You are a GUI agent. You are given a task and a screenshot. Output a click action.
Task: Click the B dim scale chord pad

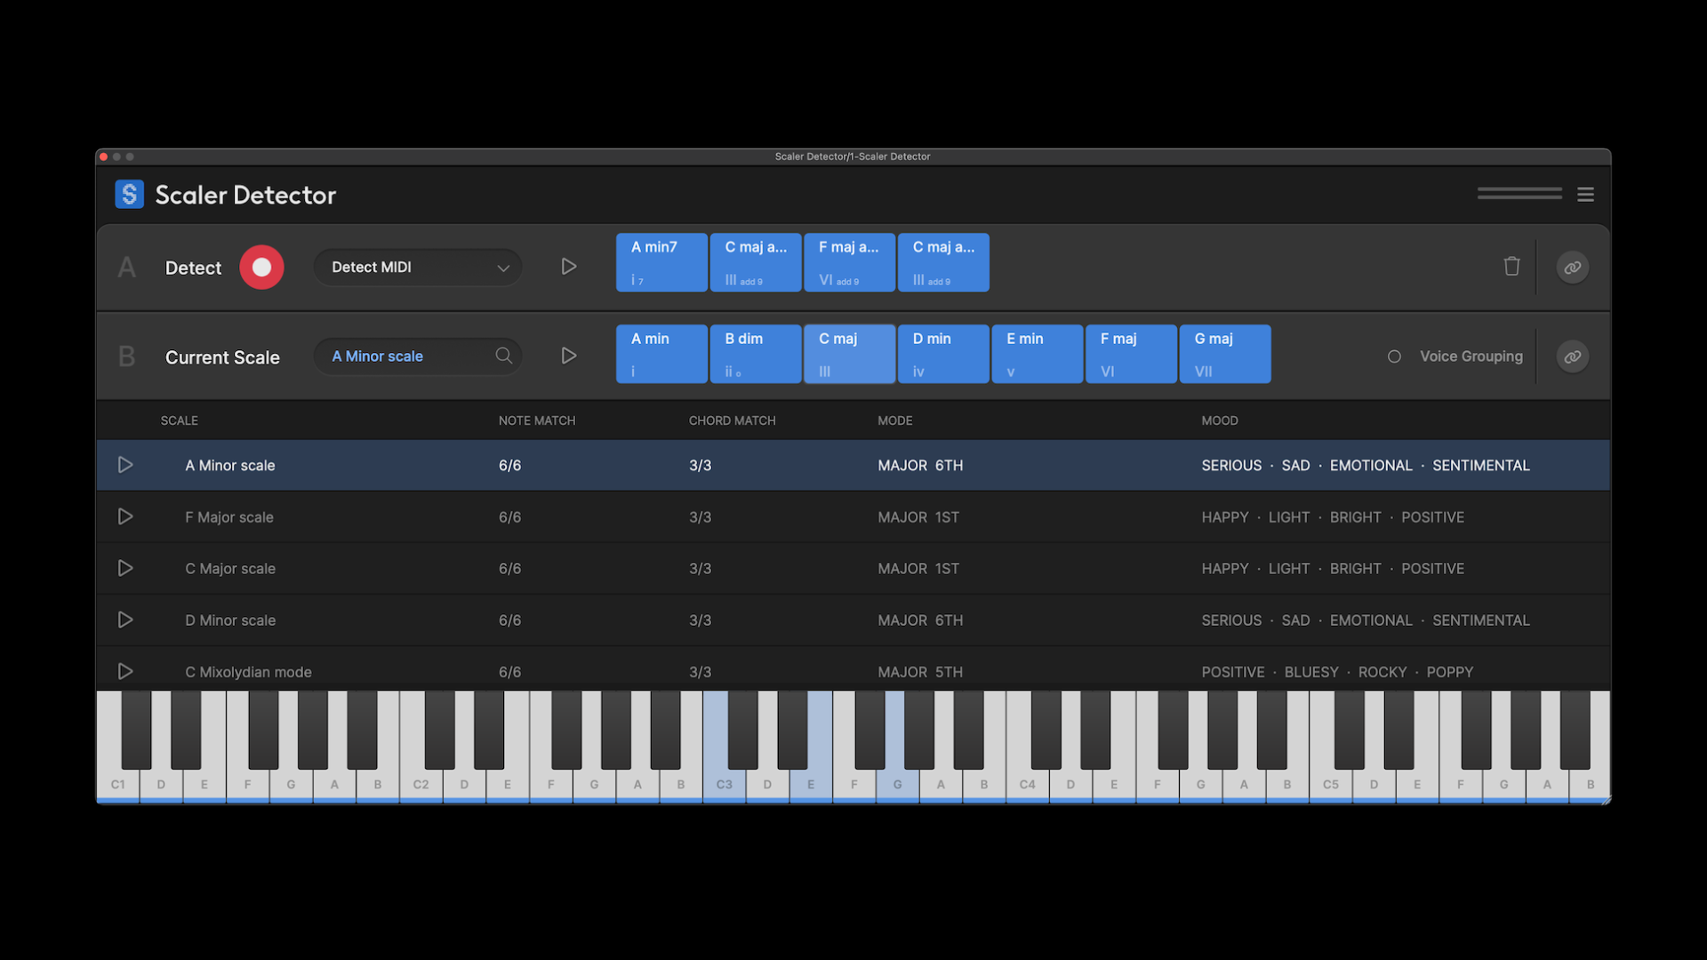(756, 354)
